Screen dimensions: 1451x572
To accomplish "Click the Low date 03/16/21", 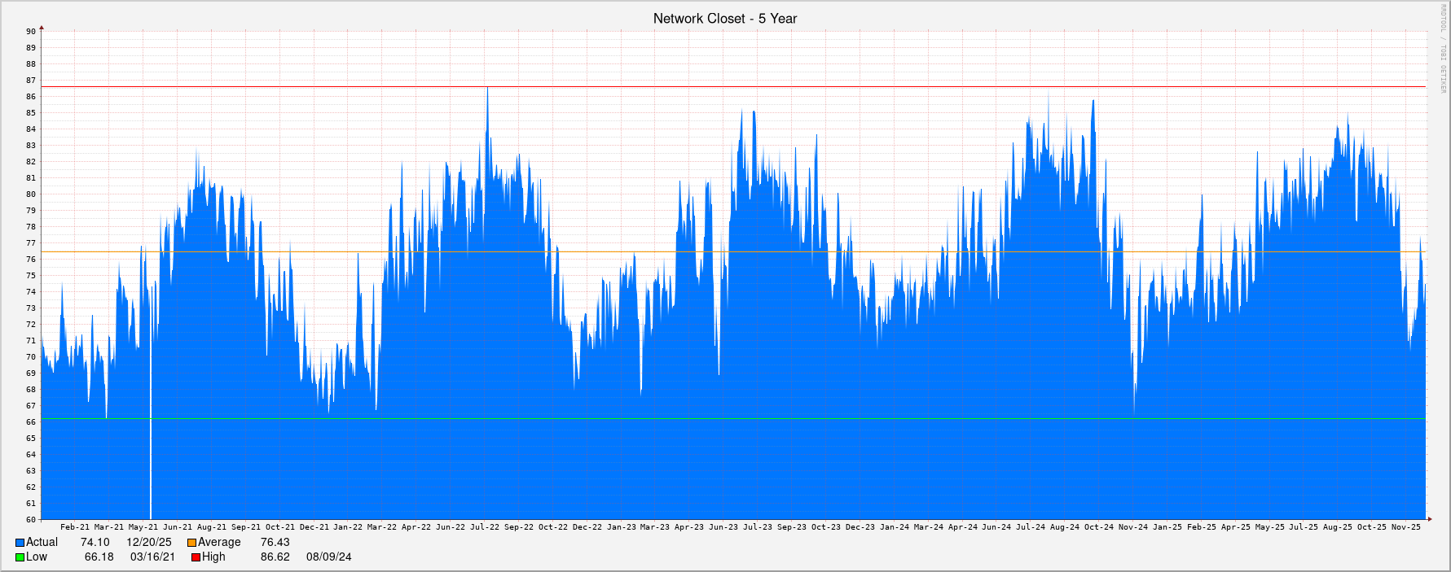I will (x=152, y=557).
